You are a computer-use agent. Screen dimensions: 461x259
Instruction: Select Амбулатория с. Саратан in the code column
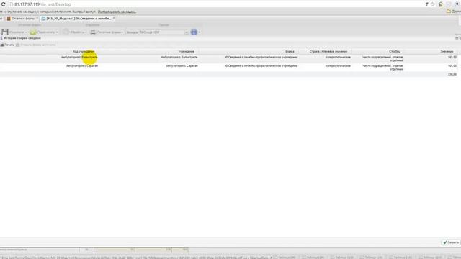click(x=82, y=65)
